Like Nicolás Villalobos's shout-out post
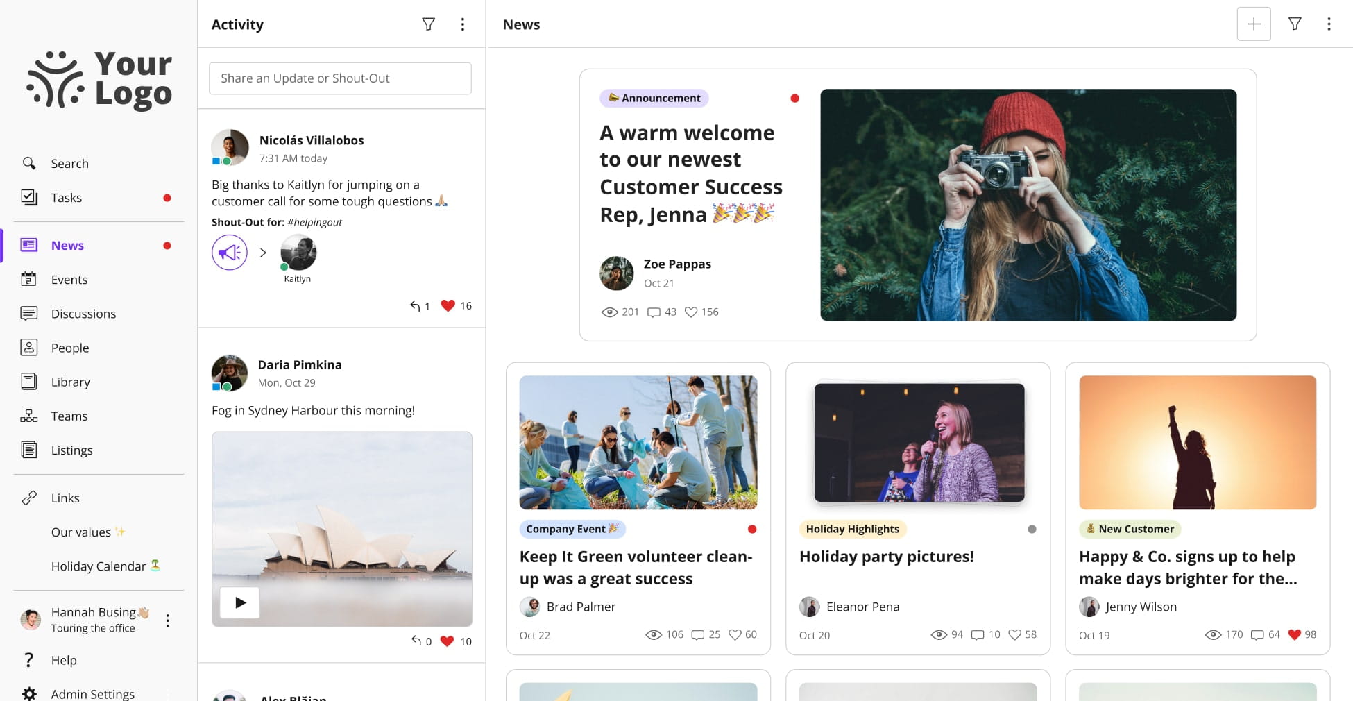The image size is (1353, 701). click(x=448, y=305)
